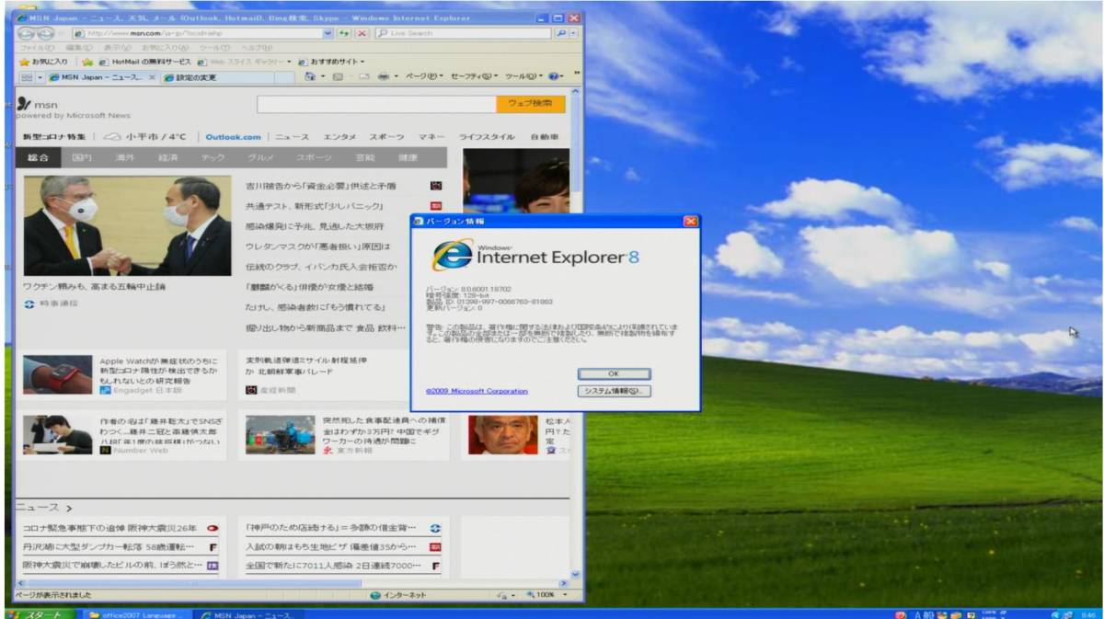Viewport: 1104px width, 619px height.
Task: Click the Home icon on the IE toolbar
Action: (308, 79)
